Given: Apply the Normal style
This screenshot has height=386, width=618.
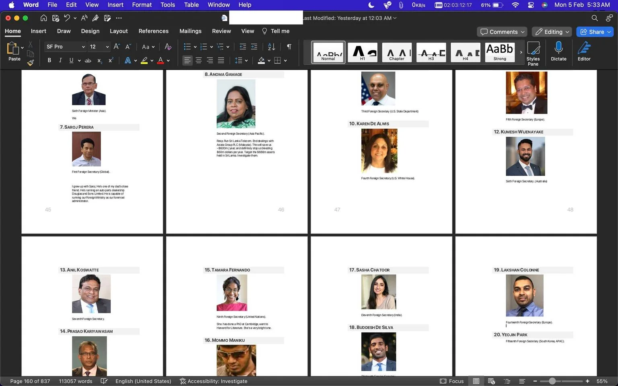Looking at the screenshot, I should [x=328, y=52].
